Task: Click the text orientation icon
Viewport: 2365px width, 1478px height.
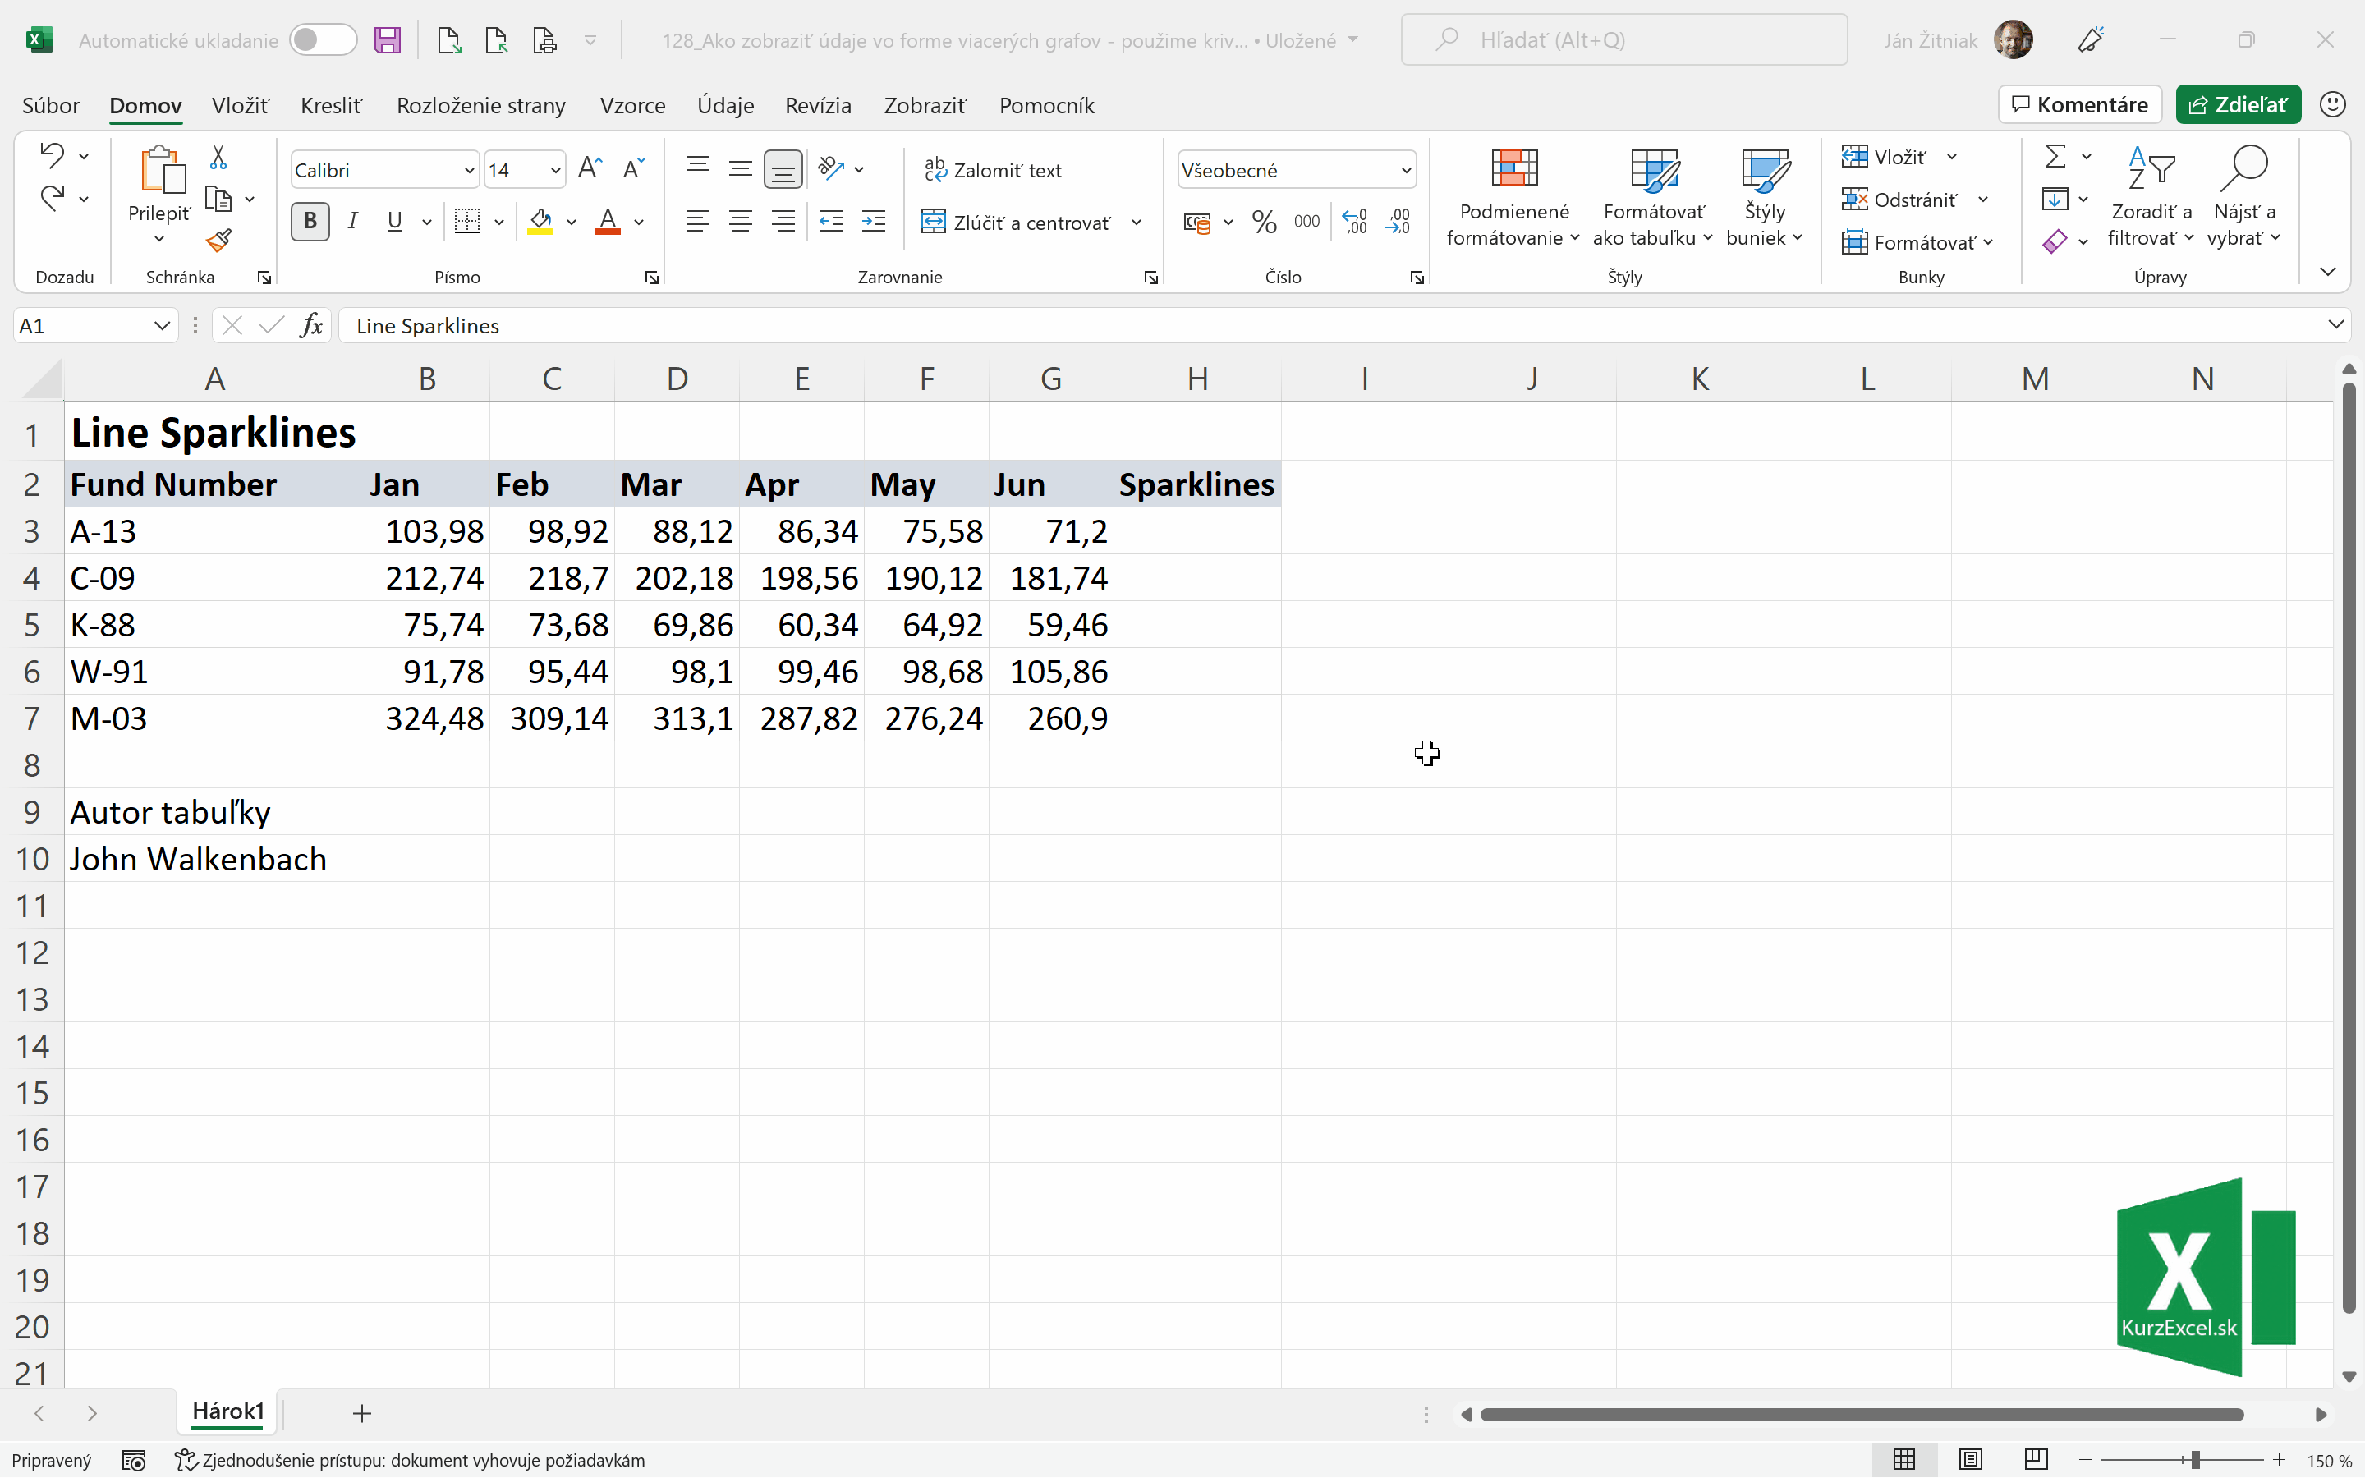Action: tap(832, 168)
